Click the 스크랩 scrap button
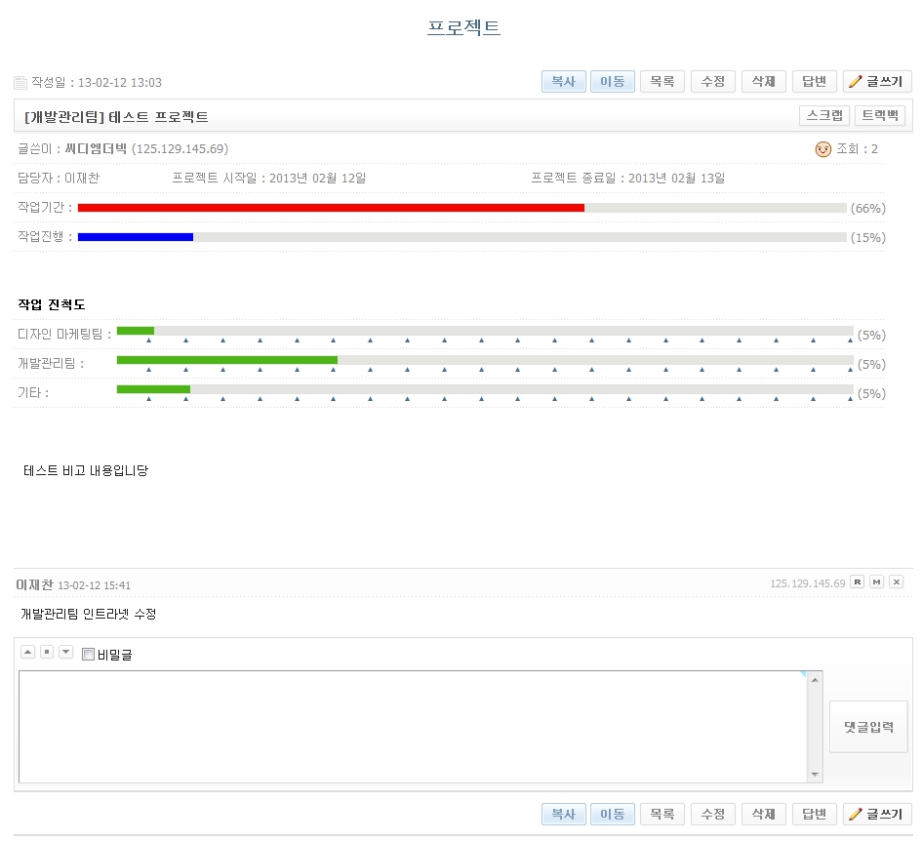Viewport: 922px width, 841px height. coord(824,116)
